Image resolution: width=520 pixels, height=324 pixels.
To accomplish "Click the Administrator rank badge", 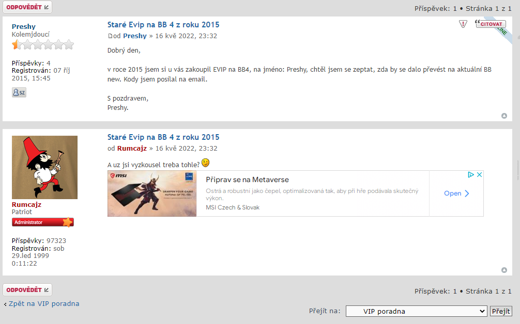I will (43, 222).
